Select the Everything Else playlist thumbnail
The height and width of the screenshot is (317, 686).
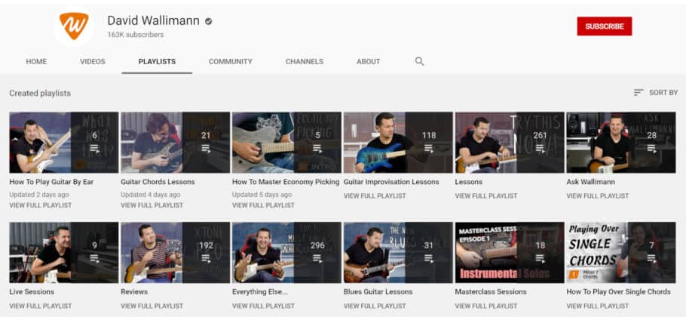click(x=286, y=252)
